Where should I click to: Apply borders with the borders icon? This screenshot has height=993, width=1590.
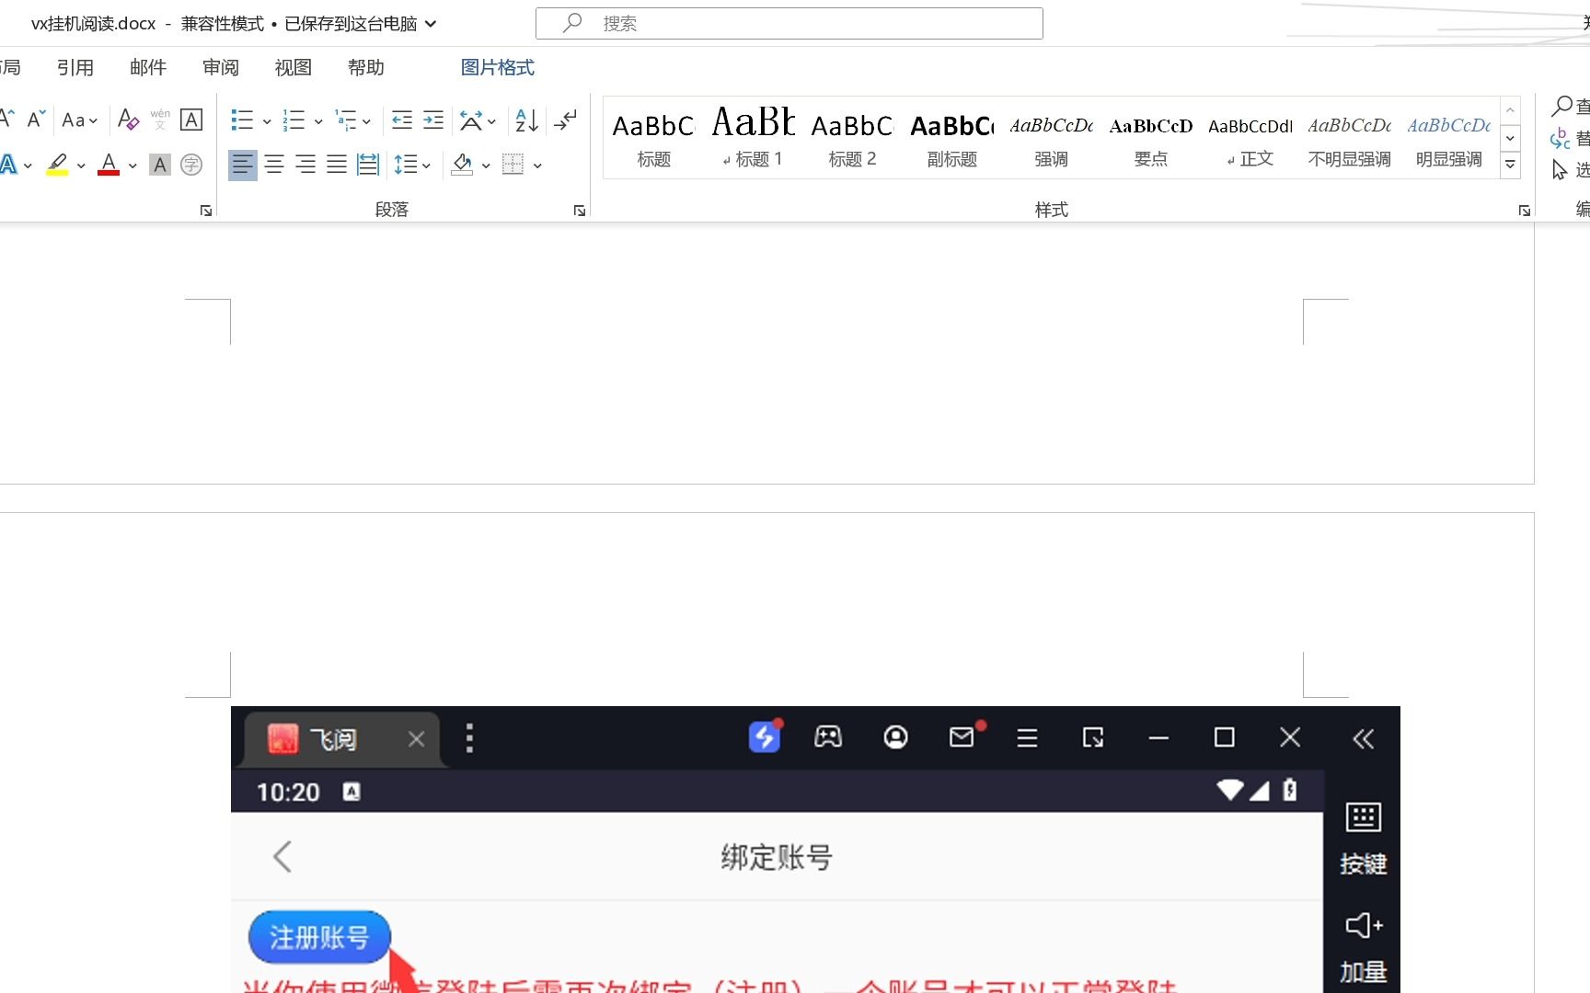coord(513,165)
